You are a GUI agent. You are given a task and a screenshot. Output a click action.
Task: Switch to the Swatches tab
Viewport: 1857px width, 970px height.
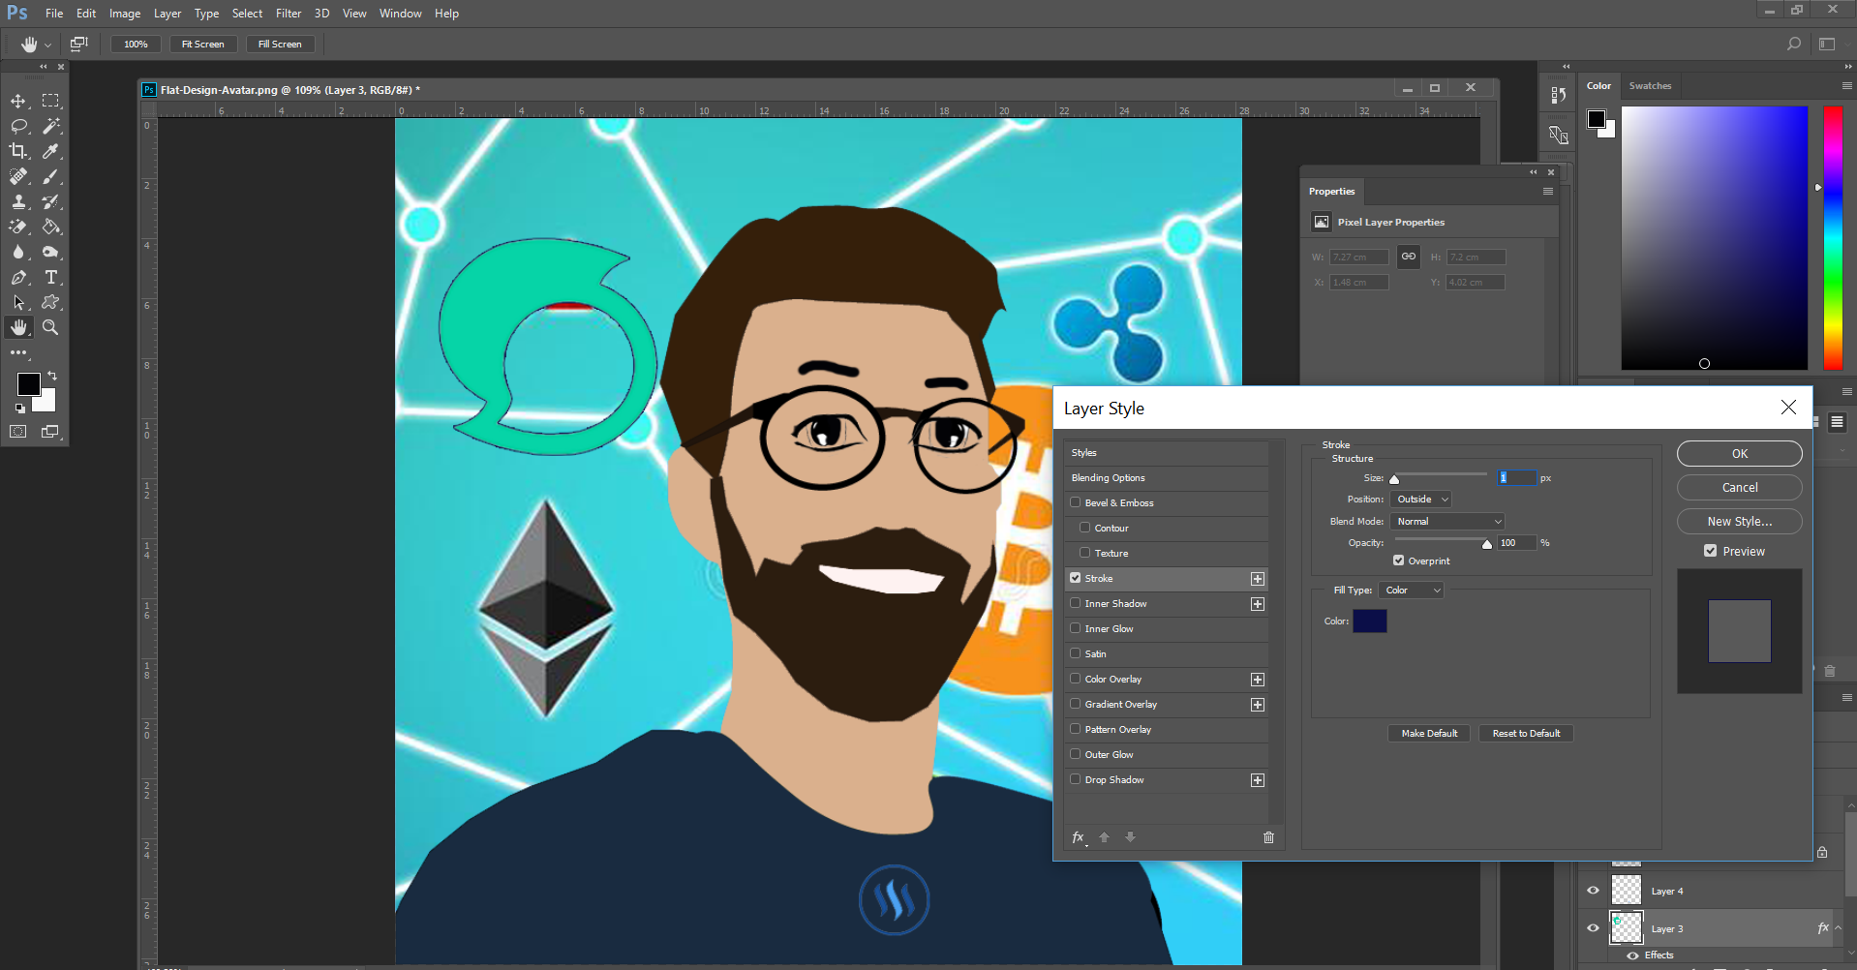pyautogui.click(x=1650, y=85)
